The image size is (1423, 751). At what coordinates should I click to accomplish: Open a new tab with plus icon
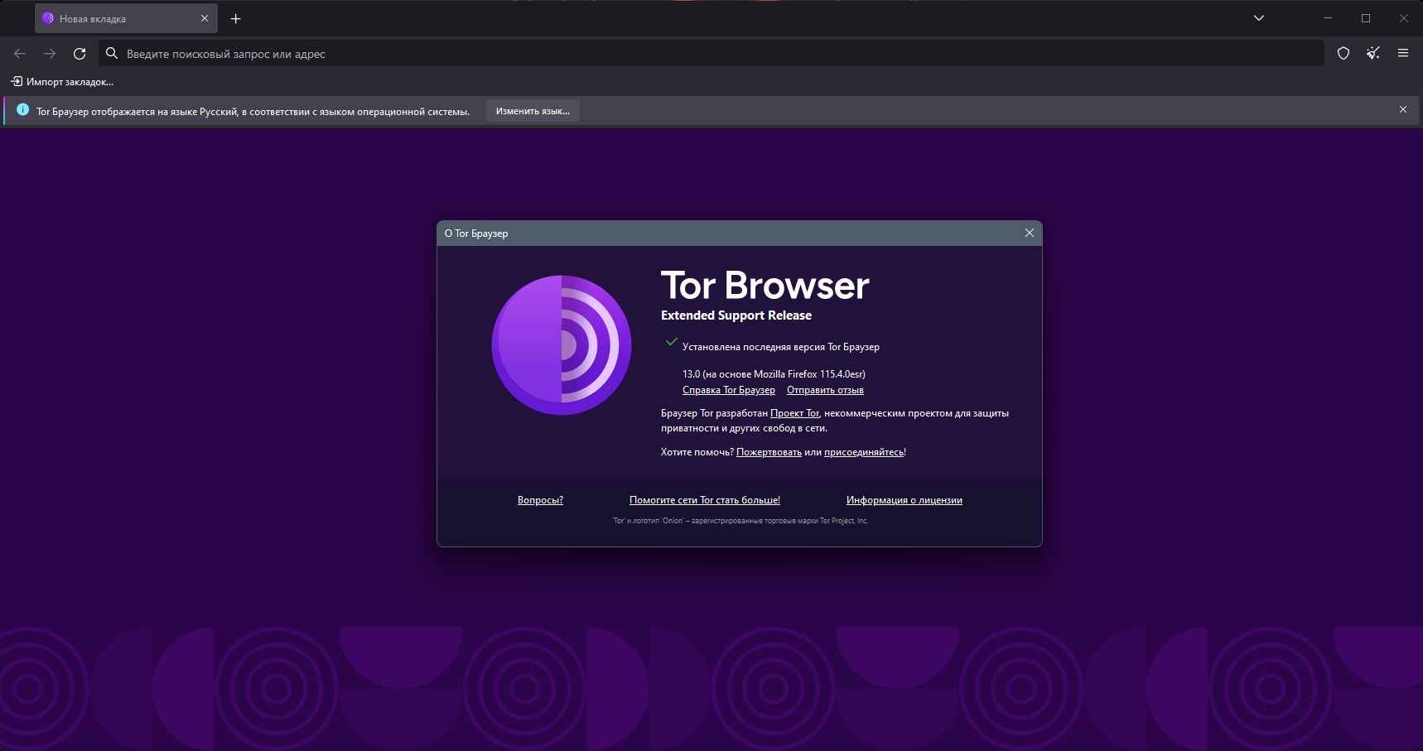click(x=236, y=18)
